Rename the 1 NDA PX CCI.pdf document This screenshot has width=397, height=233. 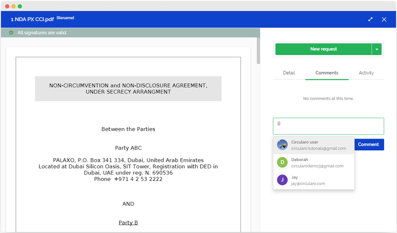point(65,18)
